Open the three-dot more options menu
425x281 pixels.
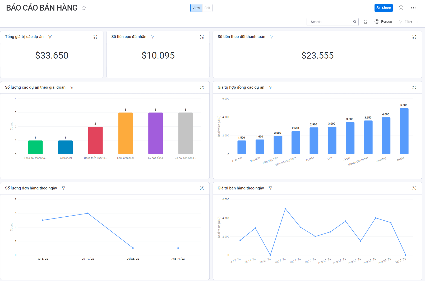click(x=413, y=8)
